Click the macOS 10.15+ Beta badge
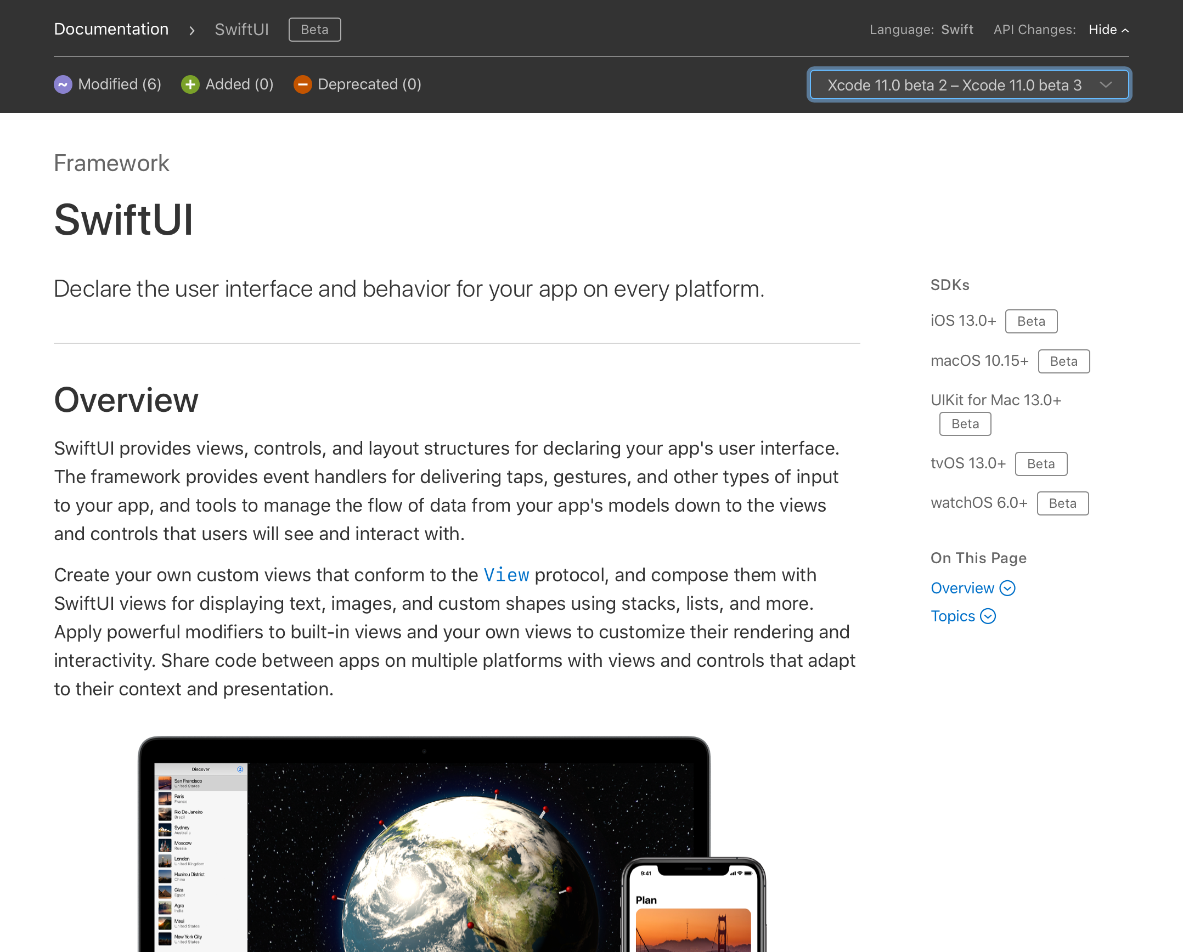The height and width of the screenshot is (952, 1183). (1063, 361)
